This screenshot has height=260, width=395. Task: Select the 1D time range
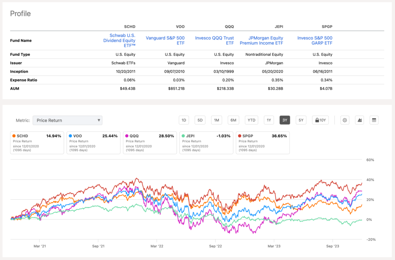(184, 120)
